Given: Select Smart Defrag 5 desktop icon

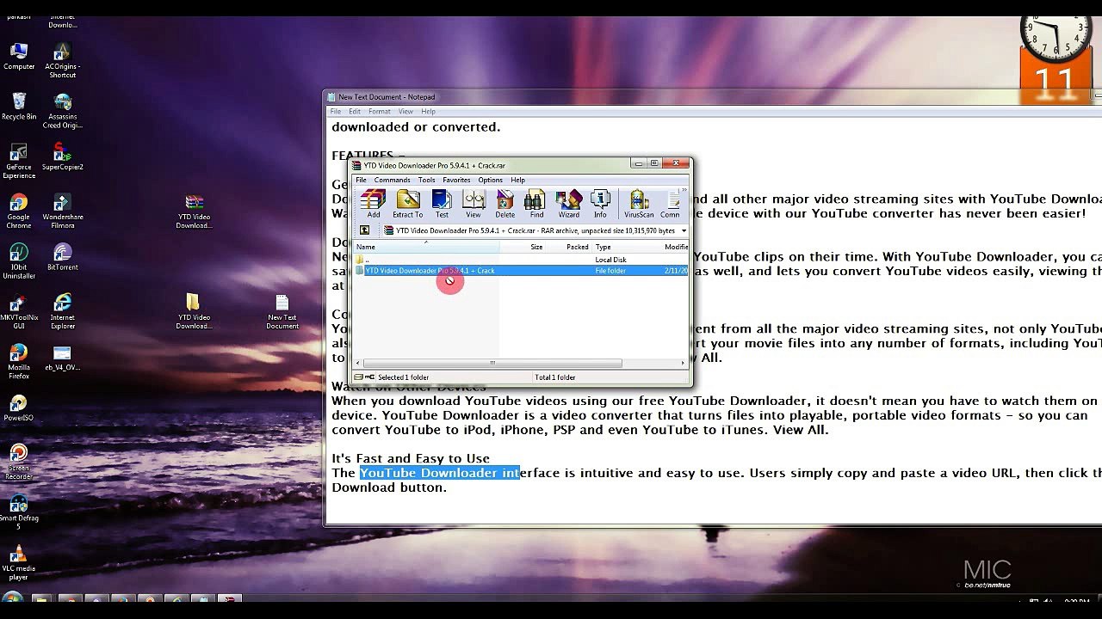Looking at the screenshot, I should [x=19, y=512].
